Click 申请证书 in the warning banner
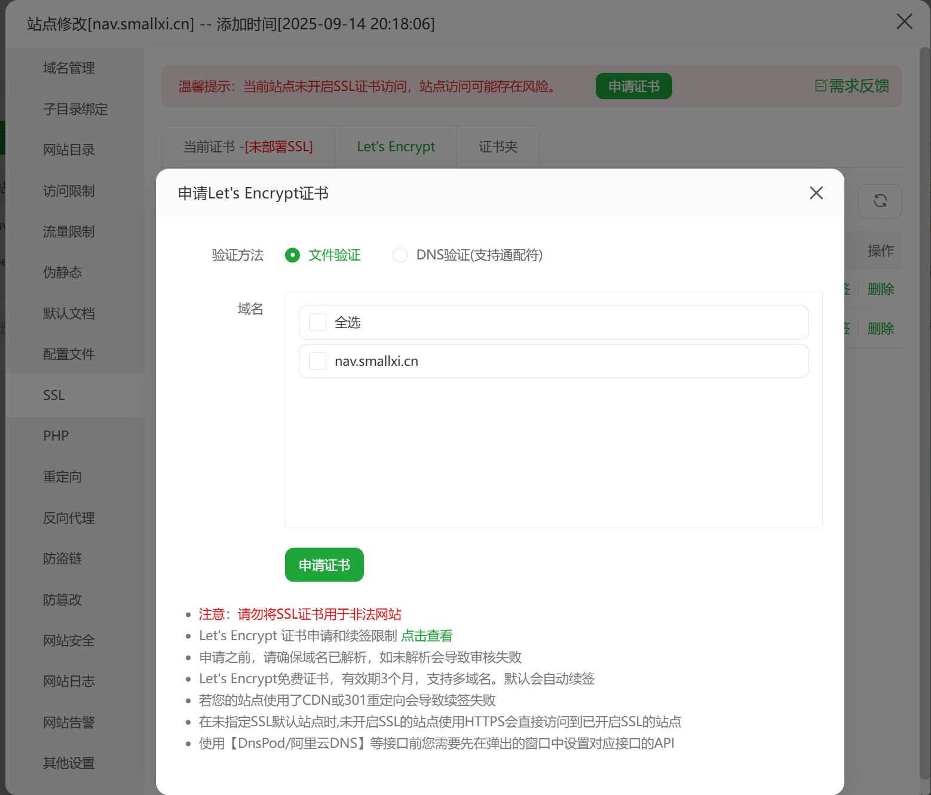Image resolution: width=931 pixels, height=795 pixels. pyautogui.click(x=633, y=87)
